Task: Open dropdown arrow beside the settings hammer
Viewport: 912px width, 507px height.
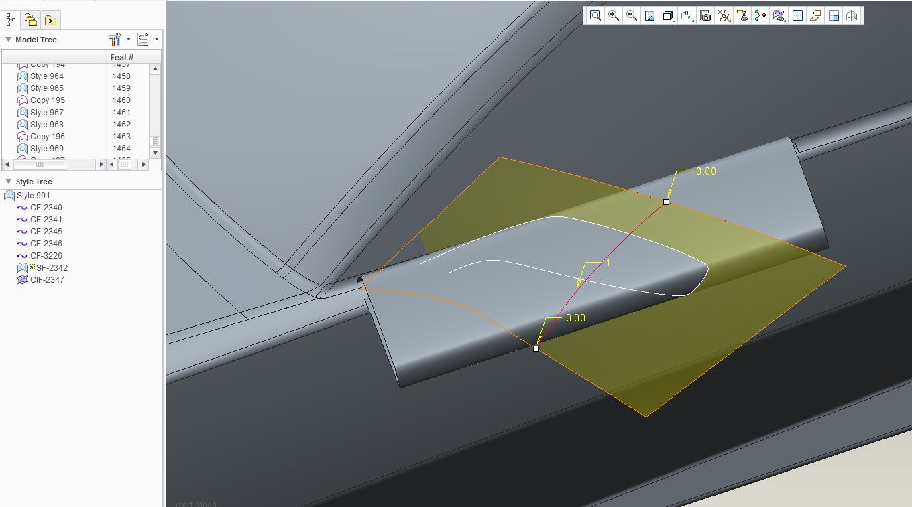Action: coord(129,39)
